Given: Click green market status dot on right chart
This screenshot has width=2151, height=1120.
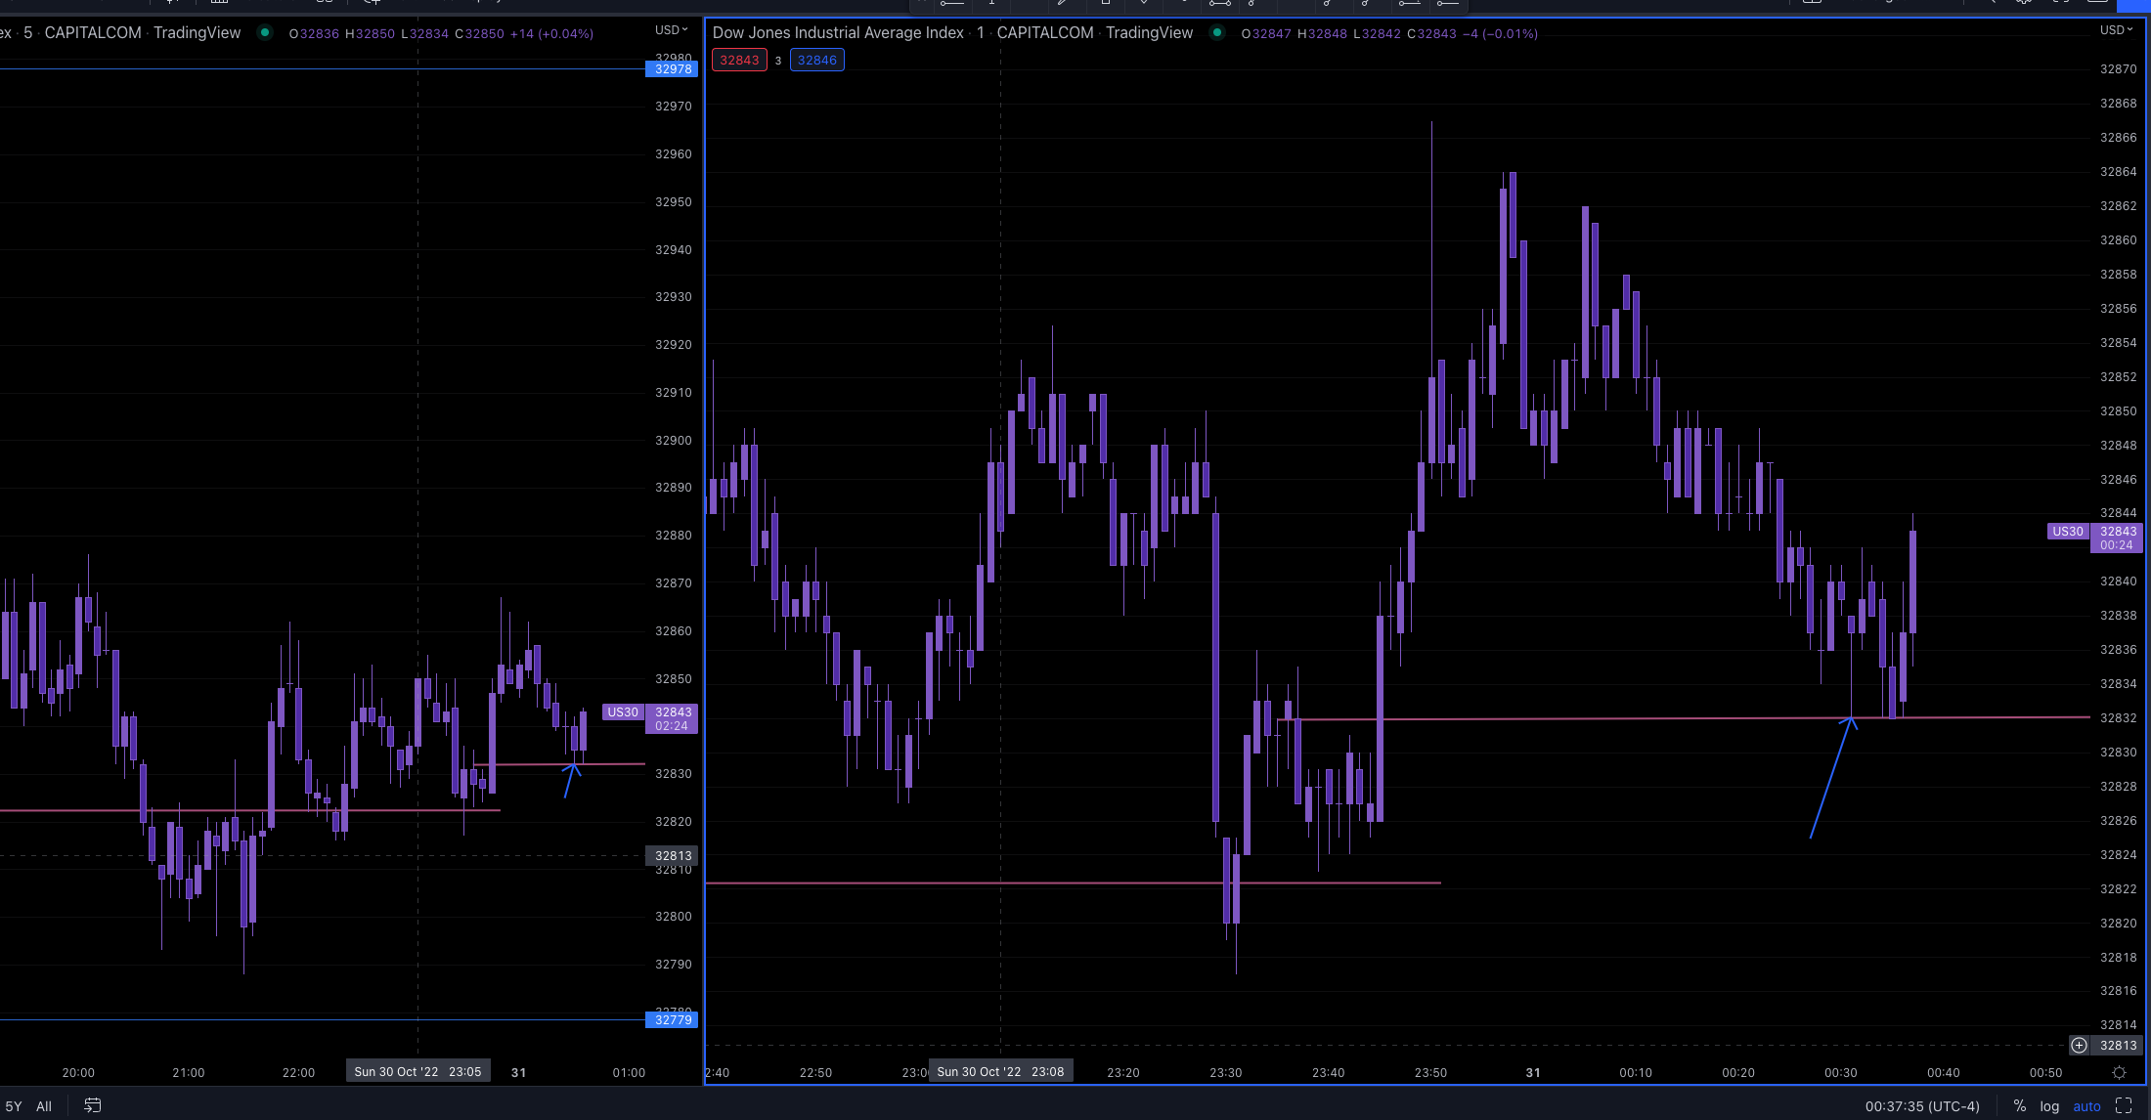Looking at the screenshot, I should (1217, 32).
